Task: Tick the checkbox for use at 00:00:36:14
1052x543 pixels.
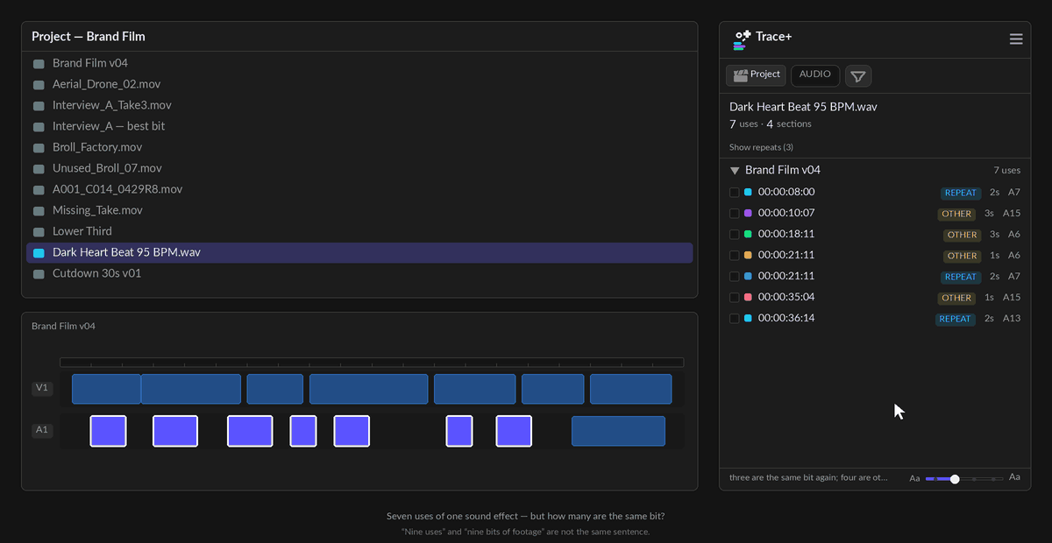Action: (x=735, y=319)
